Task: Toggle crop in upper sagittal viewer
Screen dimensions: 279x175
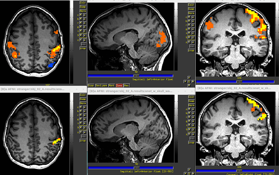Action: click(191, 50)
